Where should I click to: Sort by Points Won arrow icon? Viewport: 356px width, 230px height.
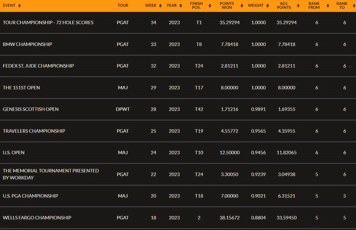(x=242, y=6)
